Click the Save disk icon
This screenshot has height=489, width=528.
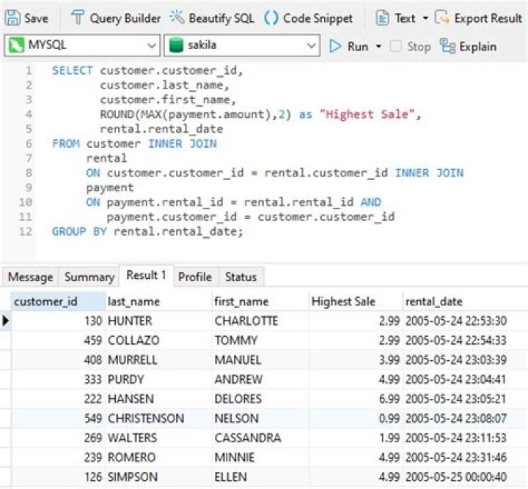coord(12,18)
